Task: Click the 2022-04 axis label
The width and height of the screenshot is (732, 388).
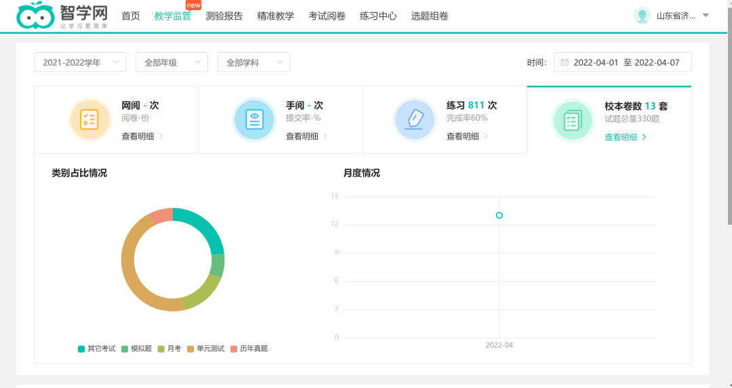Action: [x=499, y=345]
